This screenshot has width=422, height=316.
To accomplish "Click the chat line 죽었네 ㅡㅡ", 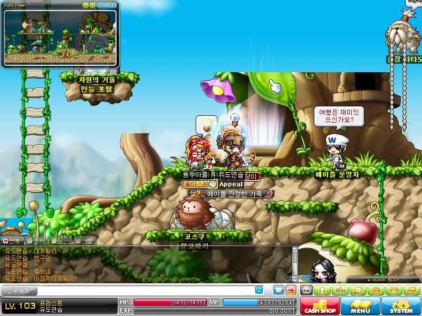I will click(34, 272).
